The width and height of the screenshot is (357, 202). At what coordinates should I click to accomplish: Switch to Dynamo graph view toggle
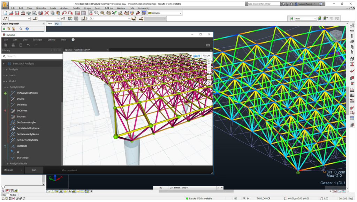(206, 56)
